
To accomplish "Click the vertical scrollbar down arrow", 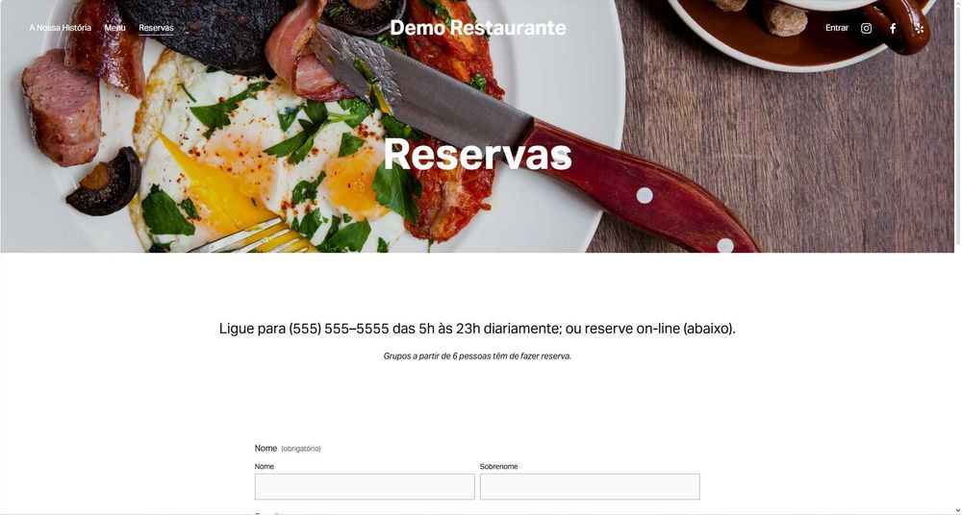I will coord(958,511).
